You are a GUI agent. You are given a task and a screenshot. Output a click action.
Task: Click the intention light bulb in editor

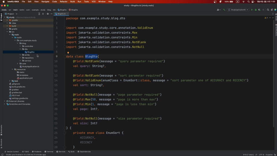[68, 53]
